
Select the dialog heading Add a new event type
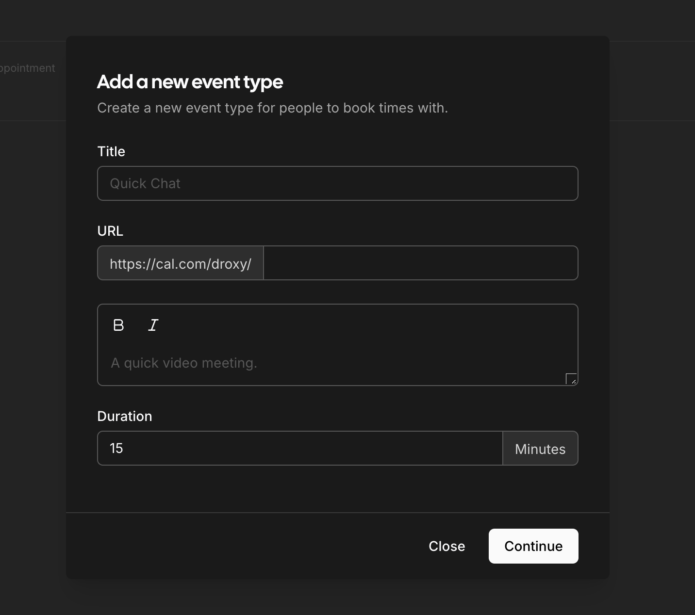190,82
